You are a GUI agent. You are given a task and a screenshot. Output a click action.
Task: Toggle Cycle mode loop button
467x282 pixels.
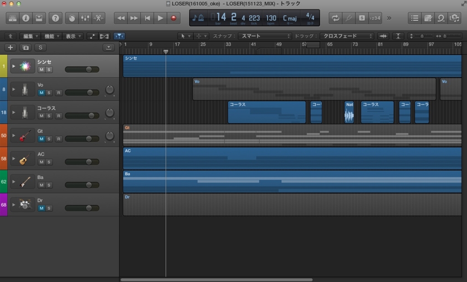(x=335, y=18)
